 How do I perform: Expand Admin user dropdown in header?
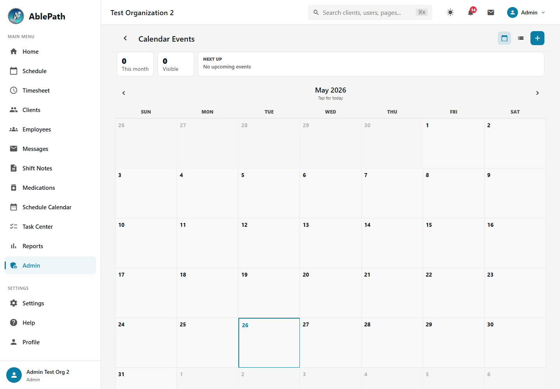click(x=526, y=12)
